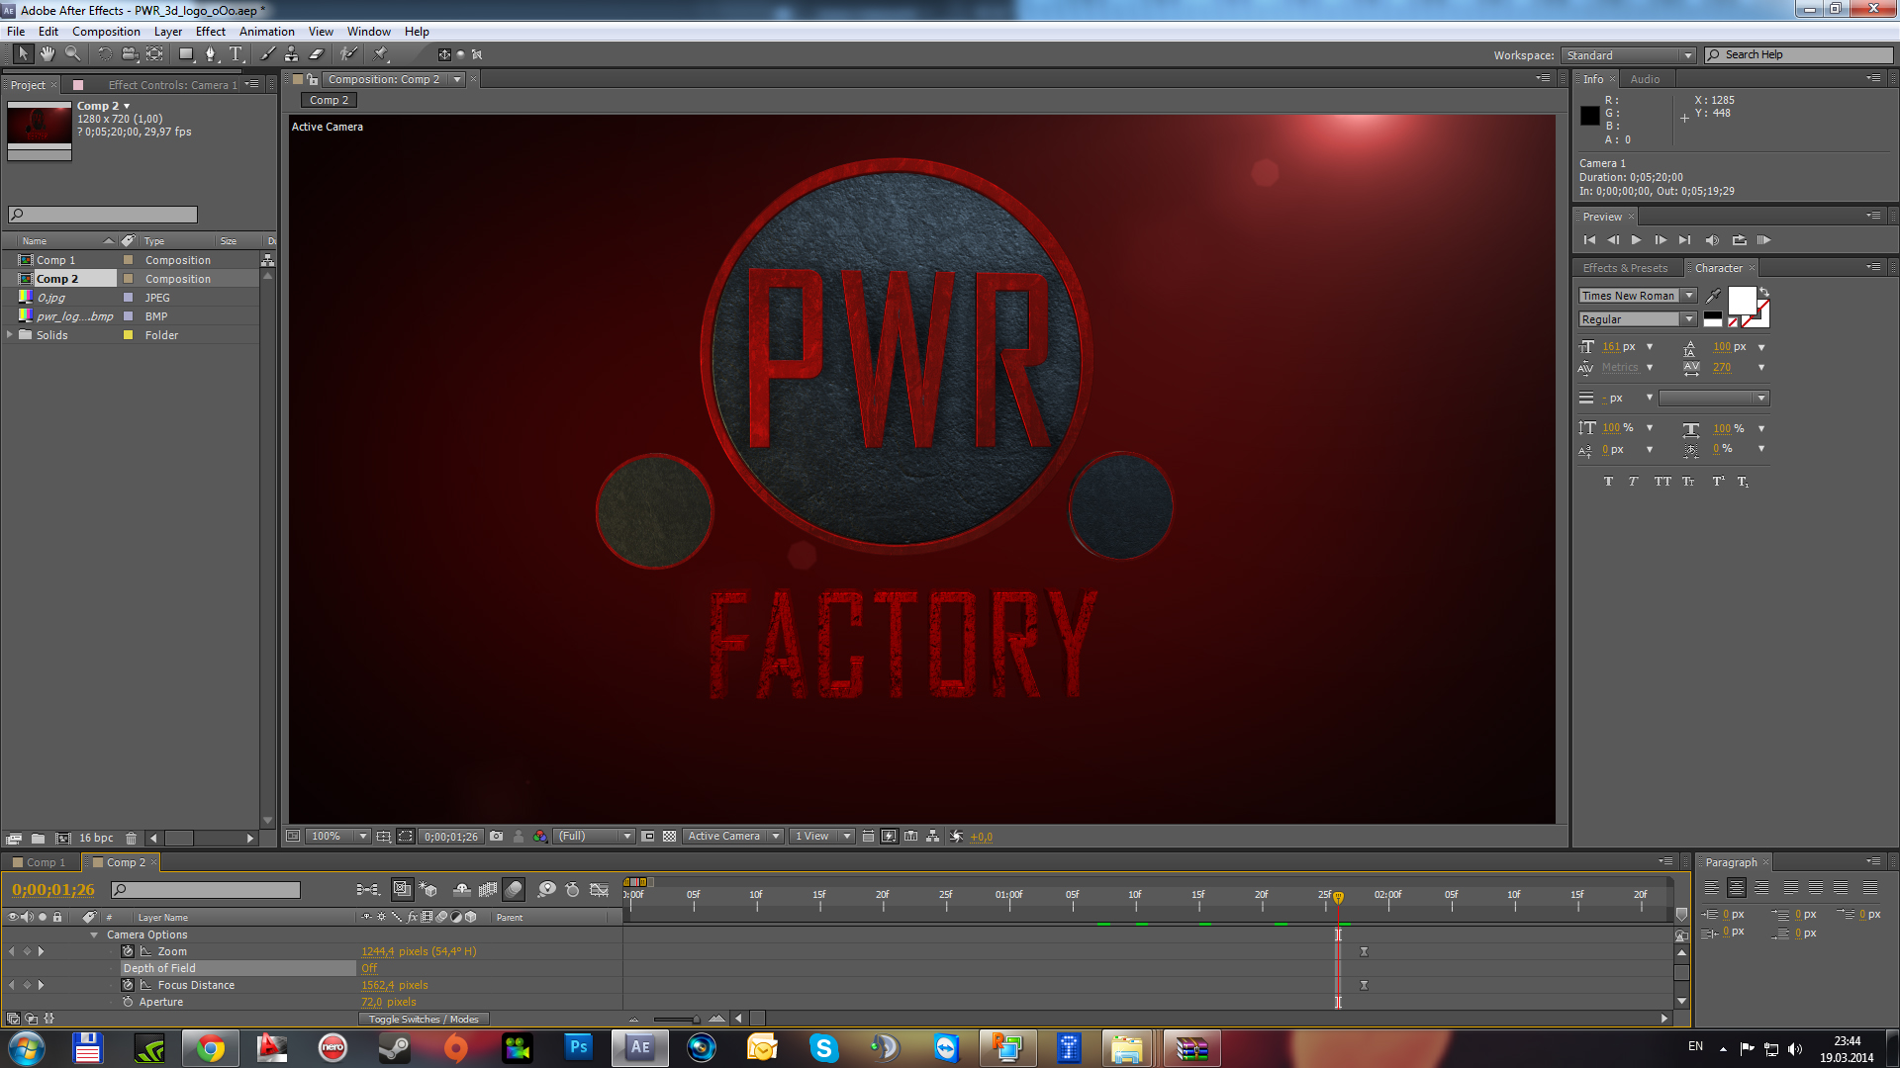
Task: Collapse the Camera Options group
Action: pyautogui.click(x=94, y=934)
